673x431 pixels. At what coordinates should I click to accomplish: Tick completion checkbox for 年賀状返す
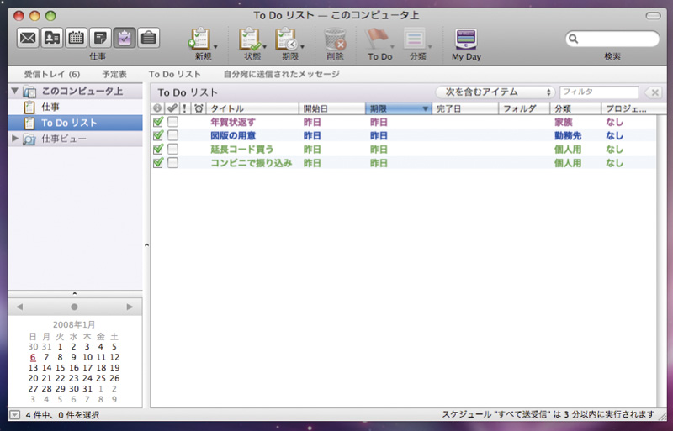172,122
